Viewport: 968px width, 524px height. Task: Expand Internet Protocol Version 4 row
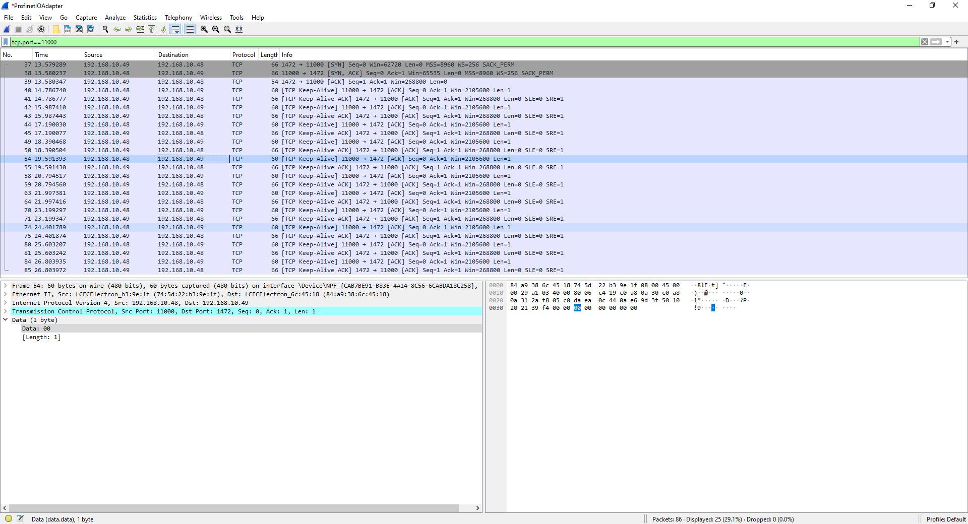[x=6, y=303]
